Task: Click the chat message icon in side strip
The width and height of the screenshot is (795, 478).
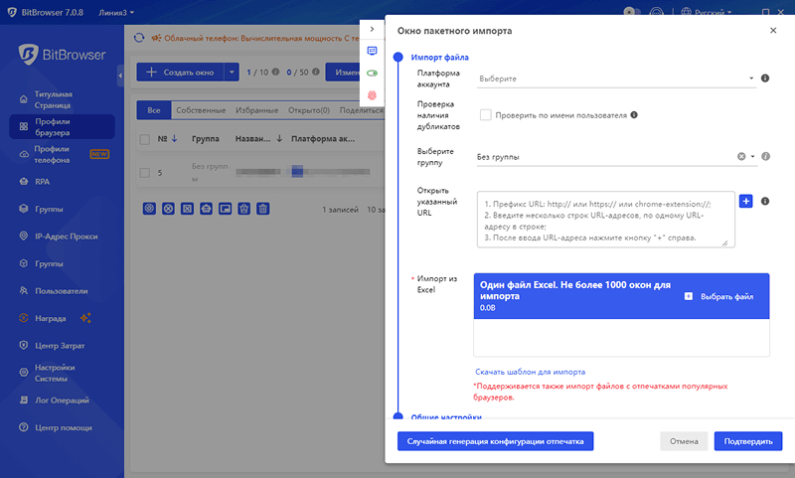Action: coord(373,51)
